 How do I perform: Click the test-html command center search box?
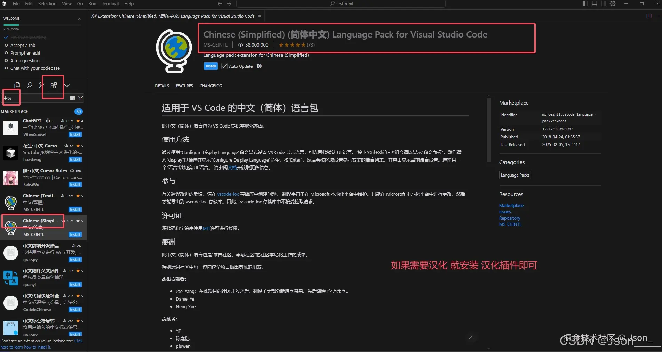pyautogui.click(x=341, y=3)
